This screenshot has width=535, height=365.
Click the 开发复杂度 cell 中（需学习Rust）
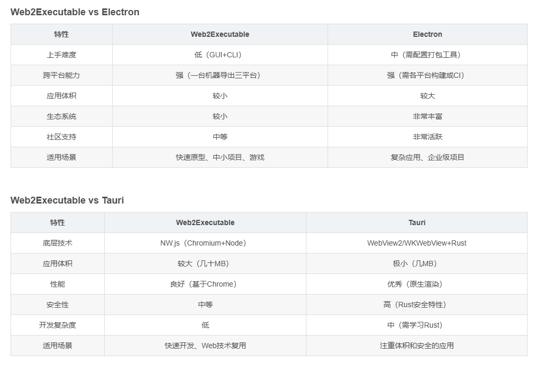[x=417, y=325]
